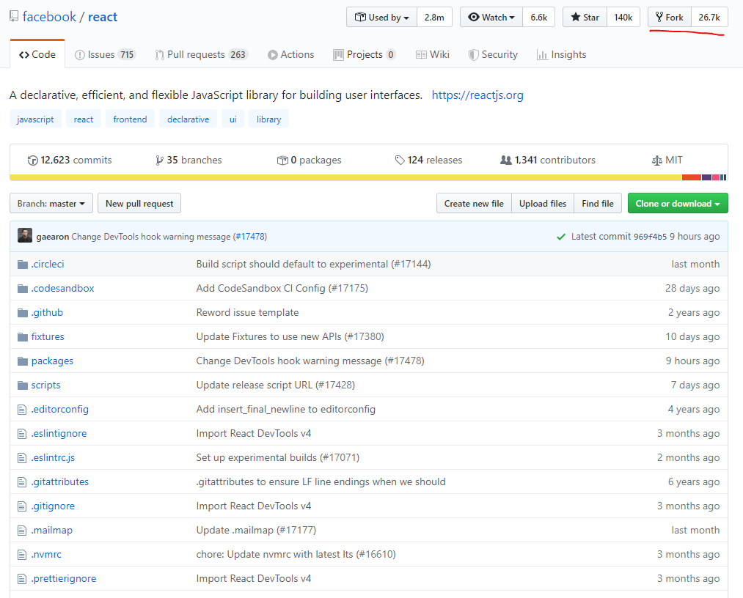The height and width of the screenshot is (598, 743).
Task: Open the Branch: master selector
Action: click(x=51, y=203)
